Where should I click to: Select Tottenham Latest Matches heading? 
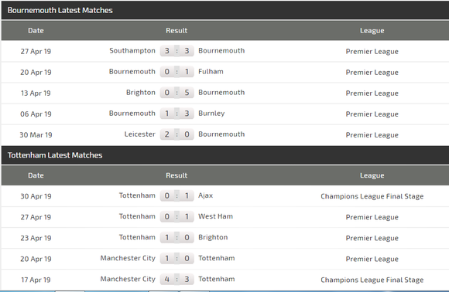(55, 155)
